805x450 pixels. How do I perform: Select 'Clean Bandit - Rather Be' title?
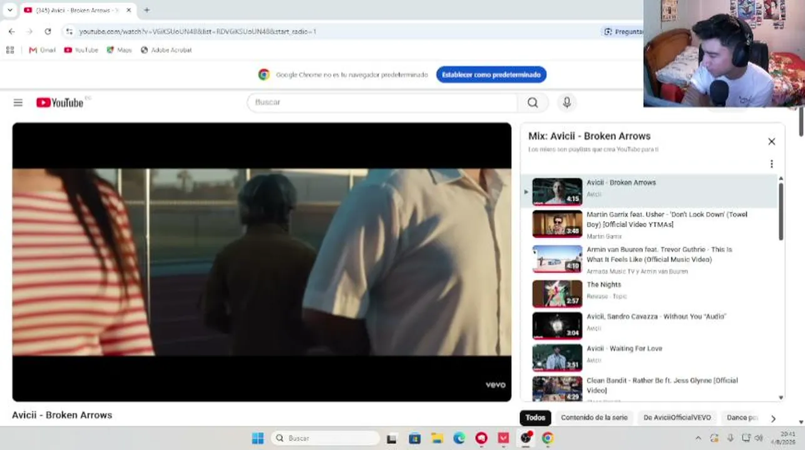click(x=662, y=386)
